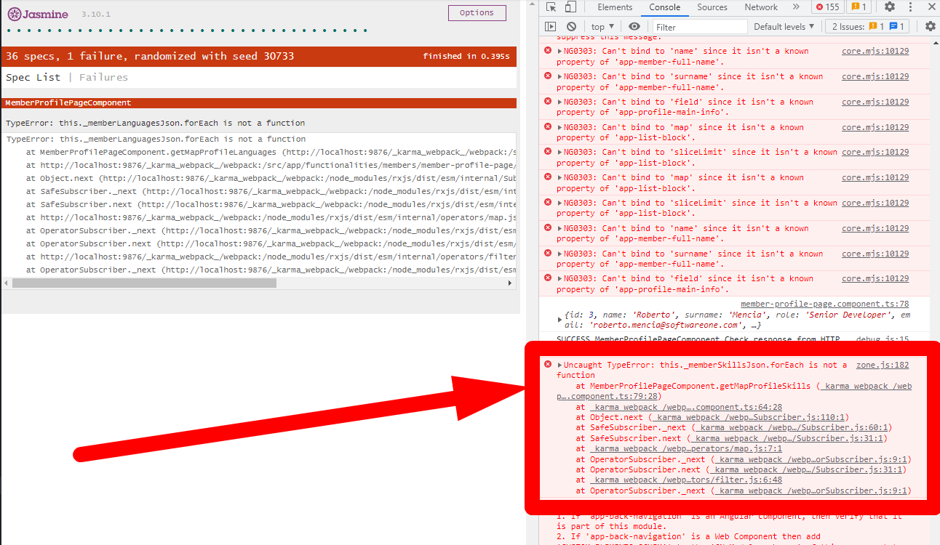Expand the Uncaught TypeError message
This screenshot has height=545, width=940.
click(559, 366)
